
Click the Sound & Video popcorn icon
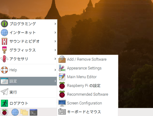coord(4,41)
